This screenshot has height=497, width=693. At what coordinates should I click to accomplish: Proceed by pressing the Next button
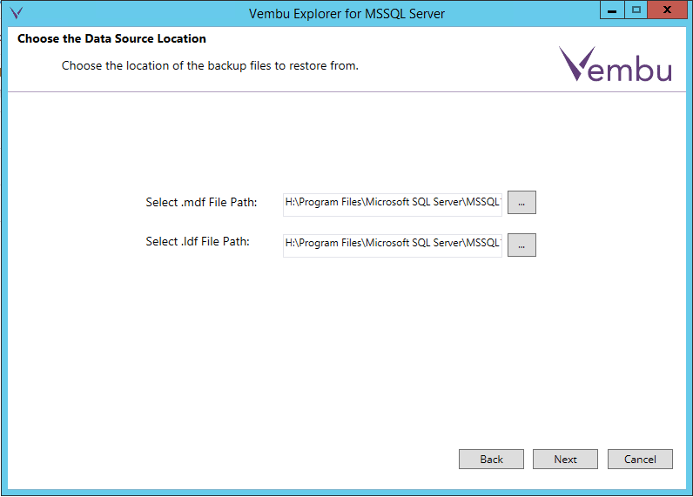click(565, 459)
